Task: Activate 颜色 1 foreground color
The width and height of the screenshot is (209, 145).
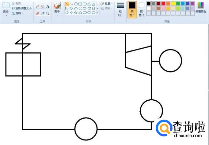Action: (x=132, y=9)
